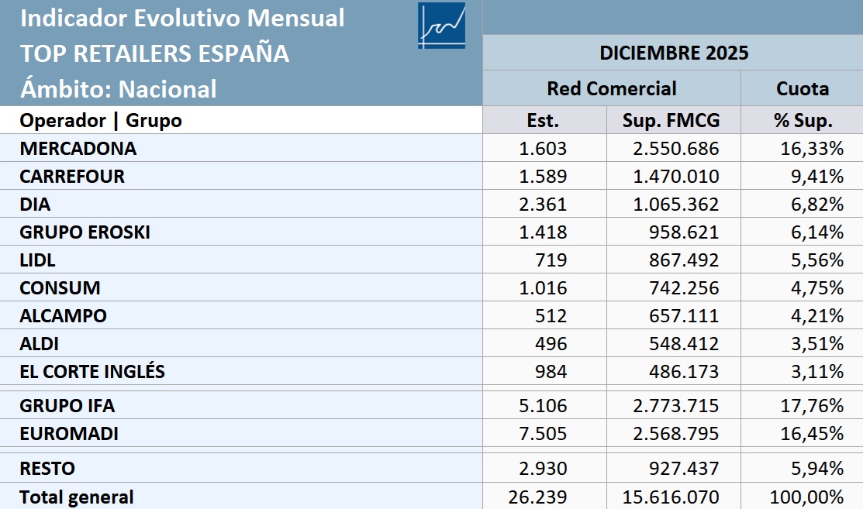Click the Operador | Grupo header cell
This screenshot has height=509, width=863.
[101, 120]
